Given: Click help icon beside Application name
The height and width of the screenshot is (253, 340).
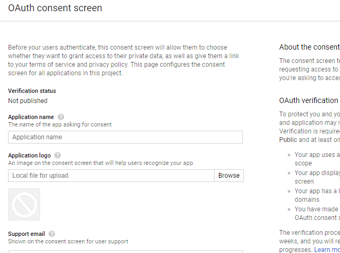Looking at the screenshot, I should tap(61, 117).
